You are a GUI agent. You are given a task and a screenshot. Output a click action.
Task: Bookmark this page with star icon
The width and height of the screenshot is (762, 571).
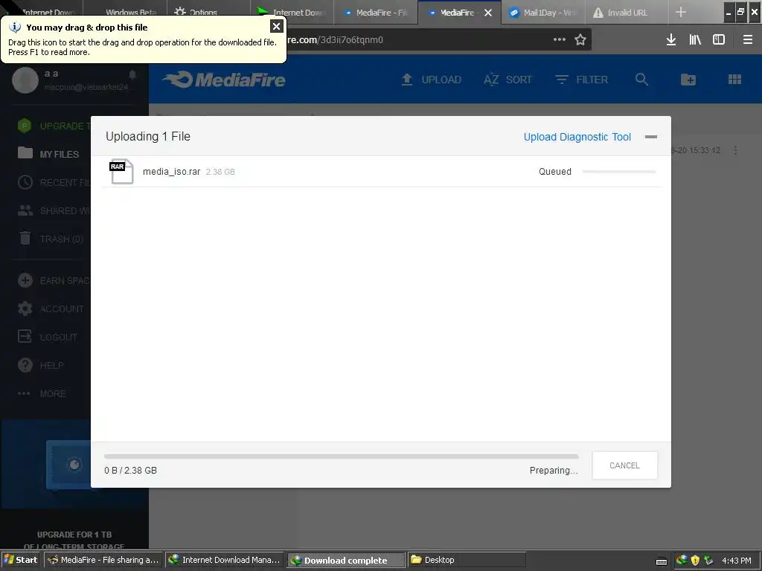(x=580, y=39)
